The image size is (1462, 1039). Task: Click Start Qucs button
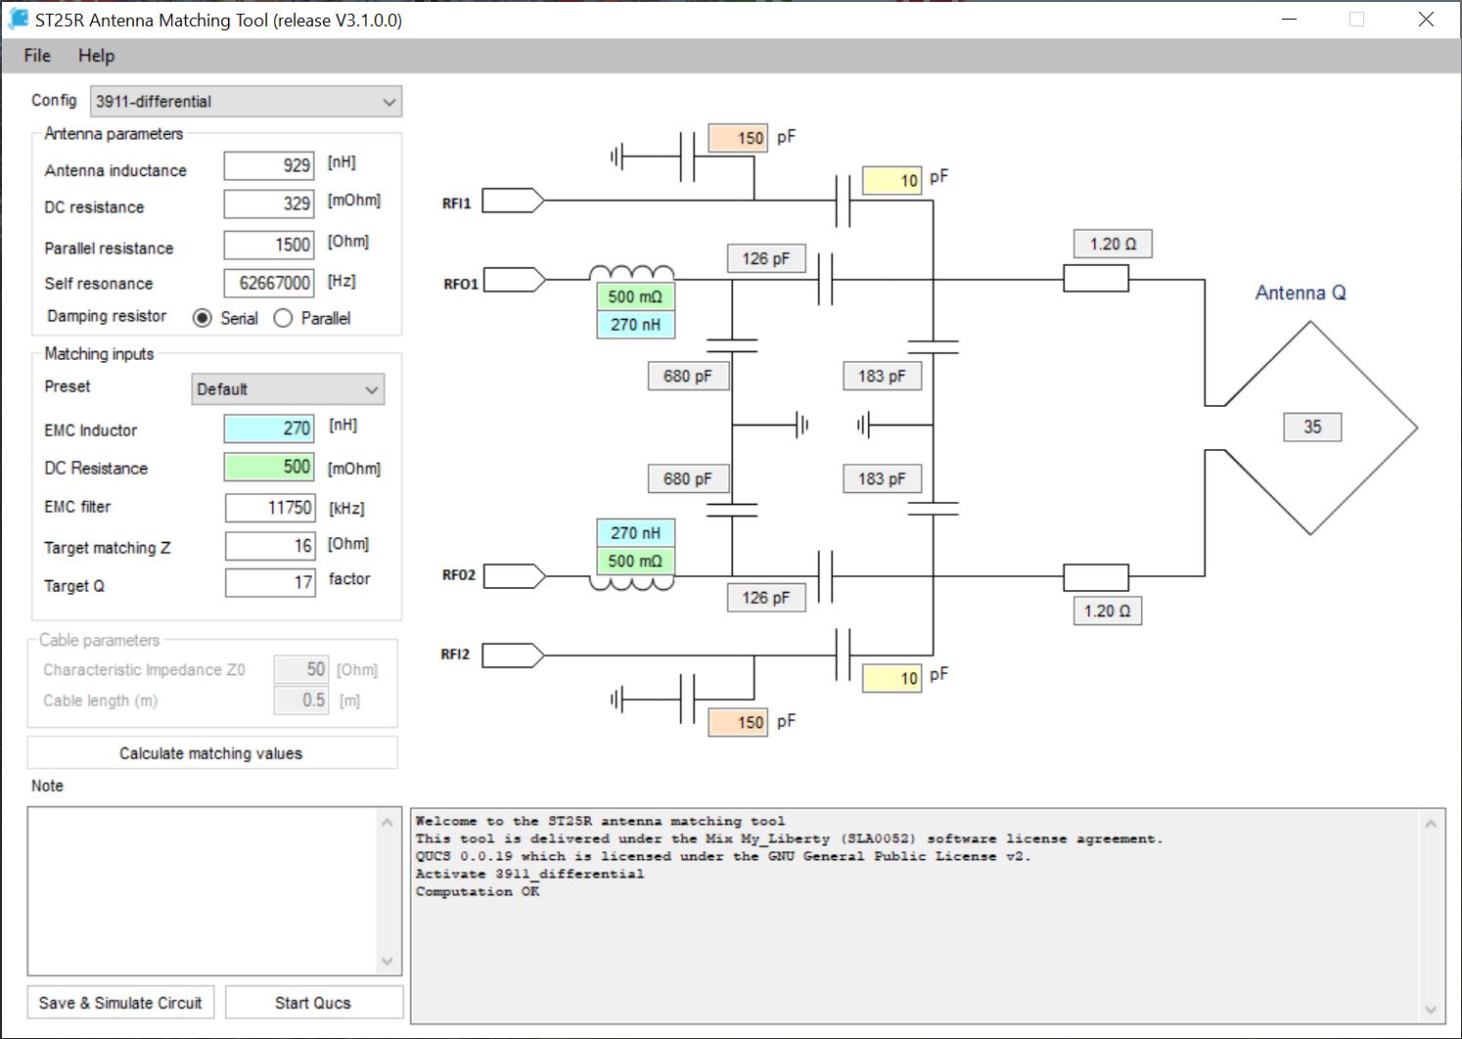(313, 1003)
